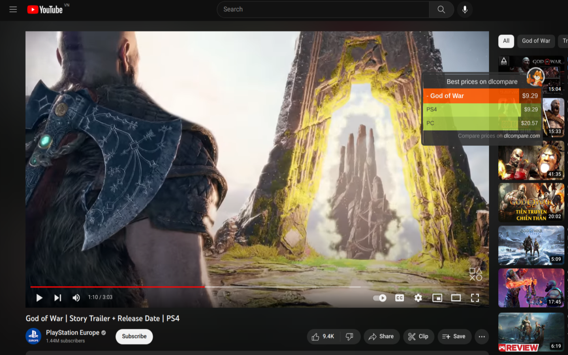Open the dlcompare.com link

tap(522, 136)
